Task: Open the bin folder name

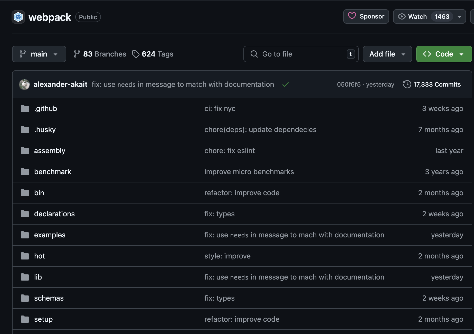Action: 39,193
